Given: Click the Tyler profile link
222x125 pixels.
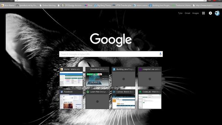Looking at the screenshot, I should pos(180,13).
